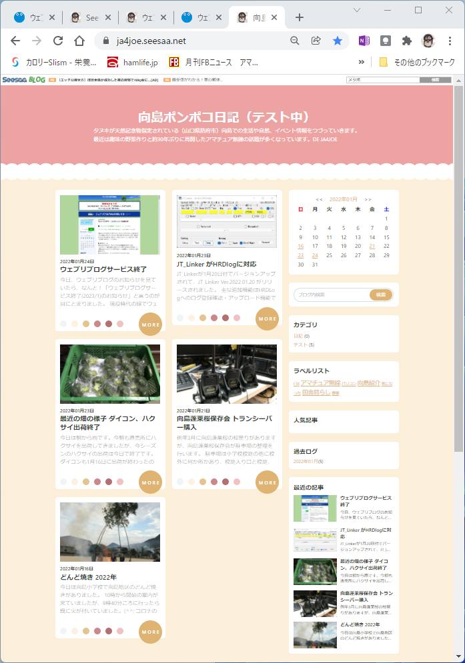Open recent article ウェブリブログサービス終了 thumbnail
The height and width of the screenshot is (663, 465).
click(x=315, y=508)
